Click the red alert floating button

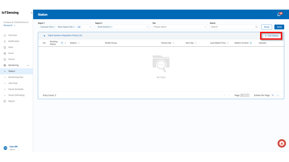[x=281, y=143]
